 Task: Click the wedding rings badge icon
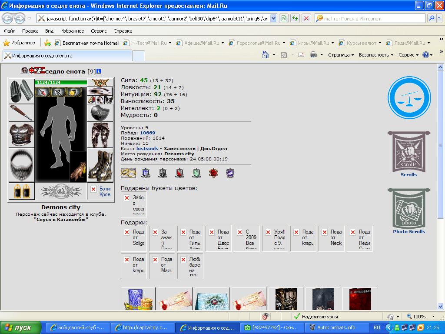pyautogui.click(x=128, y=173)
